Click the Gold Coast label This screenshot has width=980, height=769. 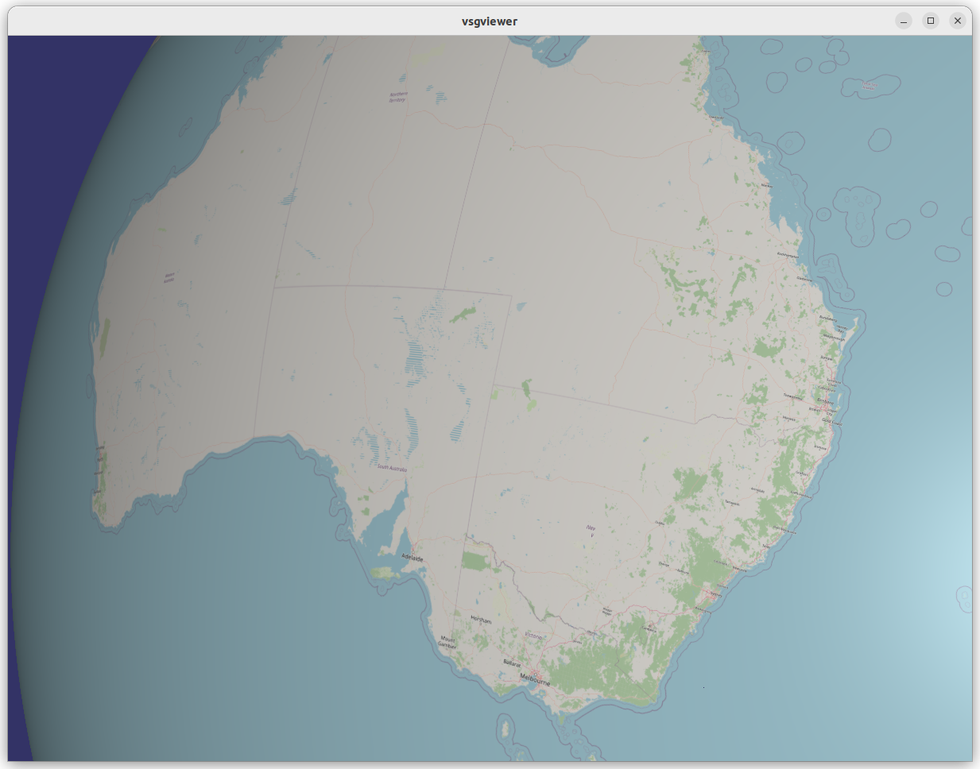click(x=831, y=422)
